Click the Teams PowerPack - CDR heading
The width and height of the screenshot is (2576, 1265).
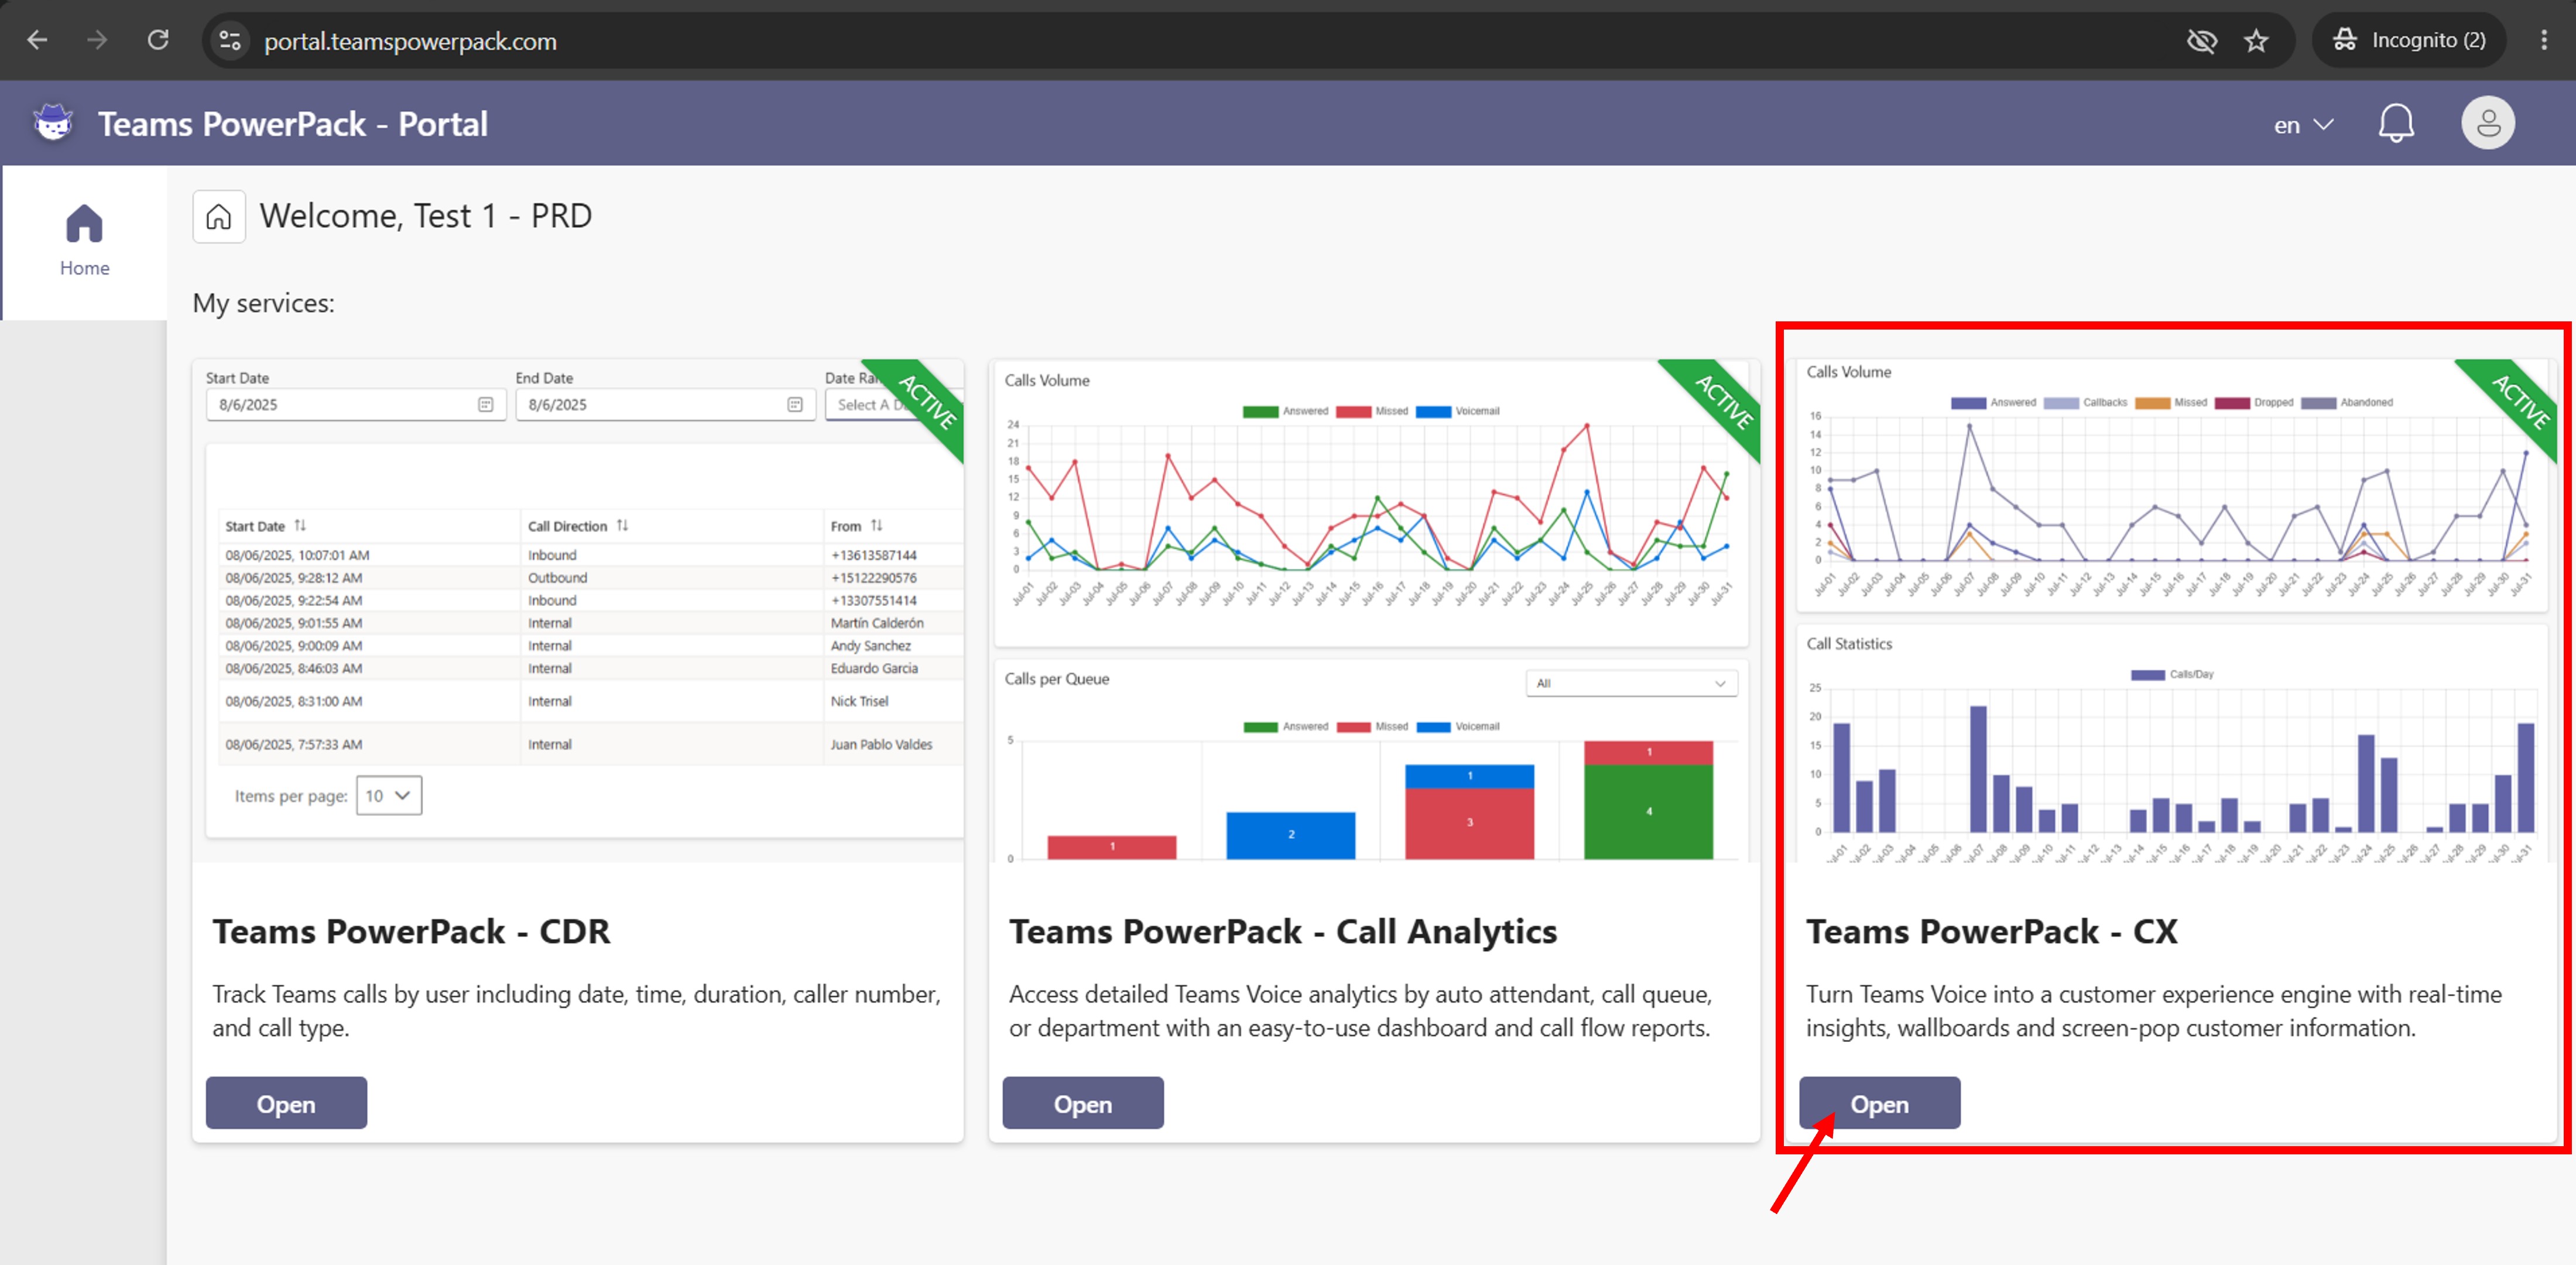pos(411,931)
